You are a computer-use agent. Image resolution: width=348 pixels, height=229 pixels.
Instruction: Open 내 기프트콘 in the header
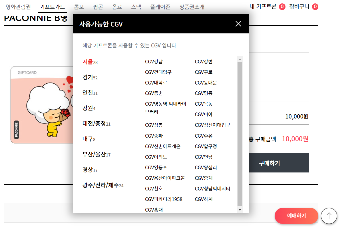[x=267, y=7]
